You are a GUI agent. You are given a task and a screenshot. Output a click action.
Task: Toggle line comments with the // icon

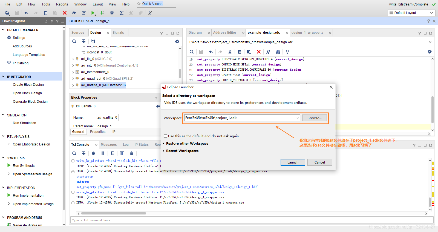[268, 52]
